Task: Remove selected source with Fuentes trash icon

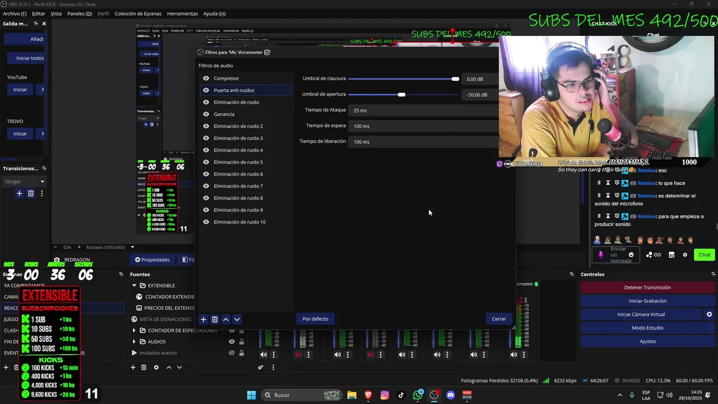Action: coord(144,368)
